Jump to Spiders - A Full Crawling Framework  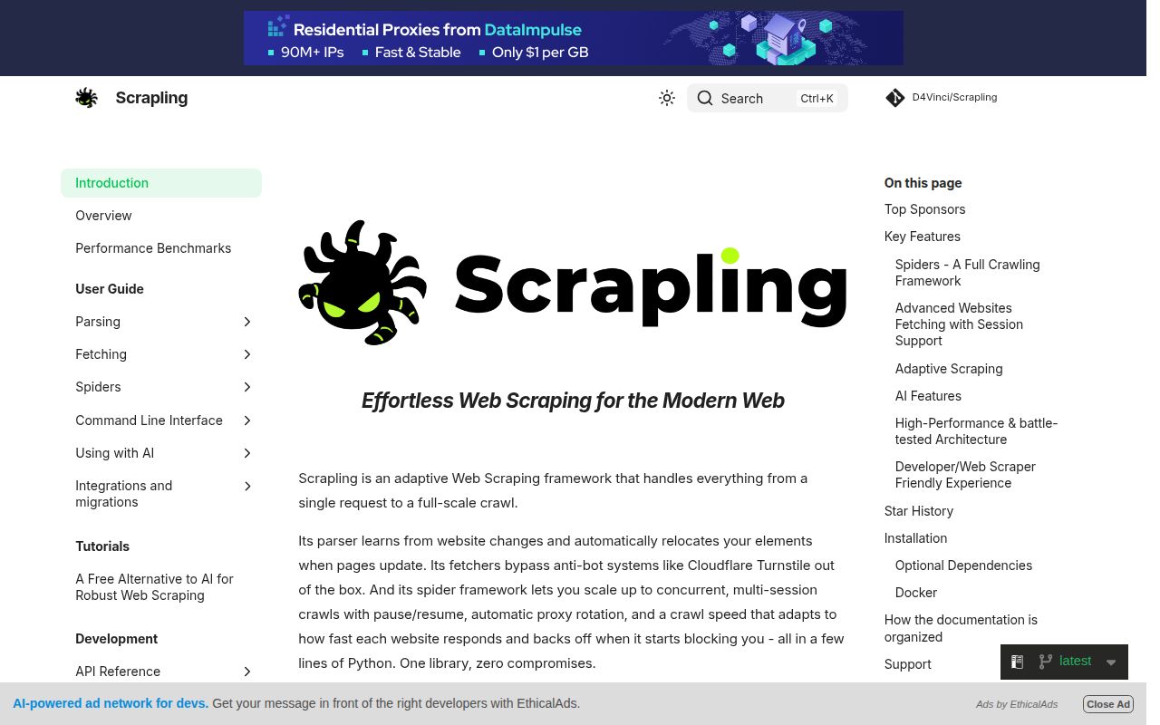pos(967,273)
